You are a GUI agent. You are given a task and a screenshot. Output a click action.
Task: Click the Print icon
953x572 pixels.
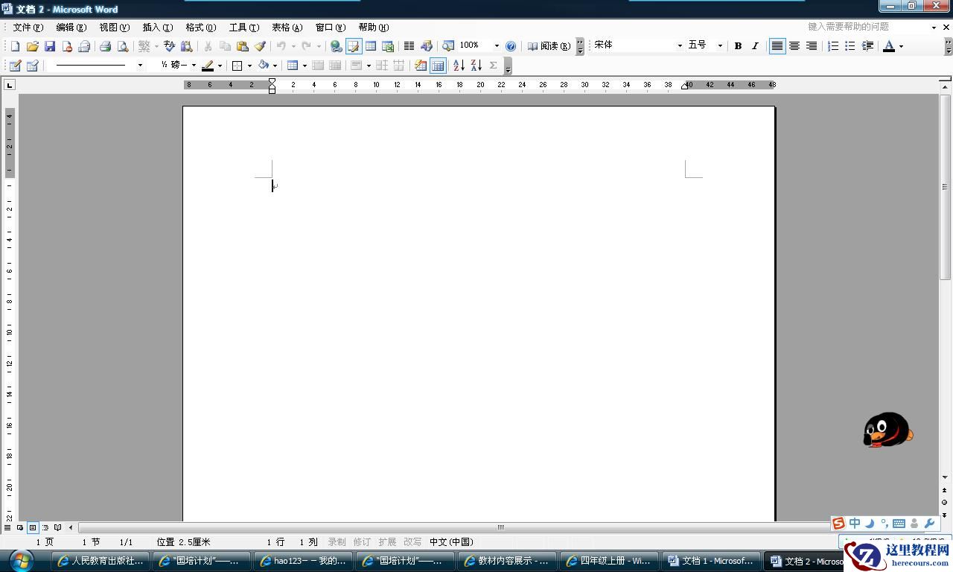(x=105, y=46)
